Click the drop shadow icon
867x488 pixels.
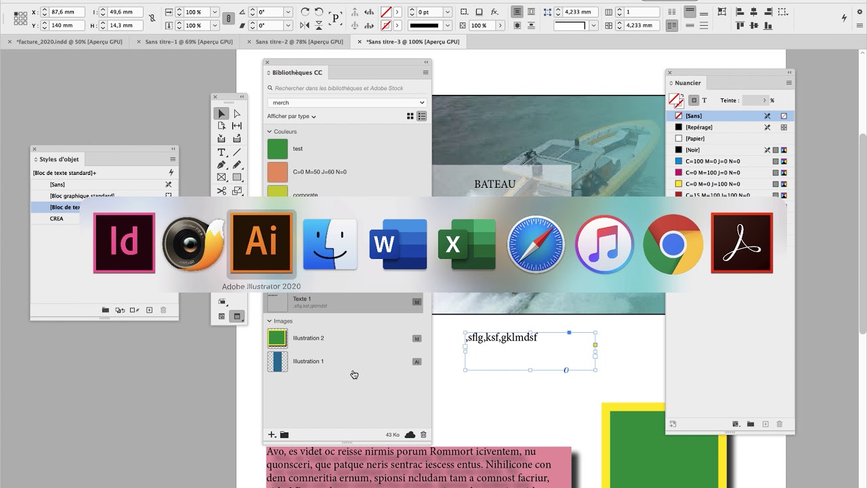[x=479, y=12]
